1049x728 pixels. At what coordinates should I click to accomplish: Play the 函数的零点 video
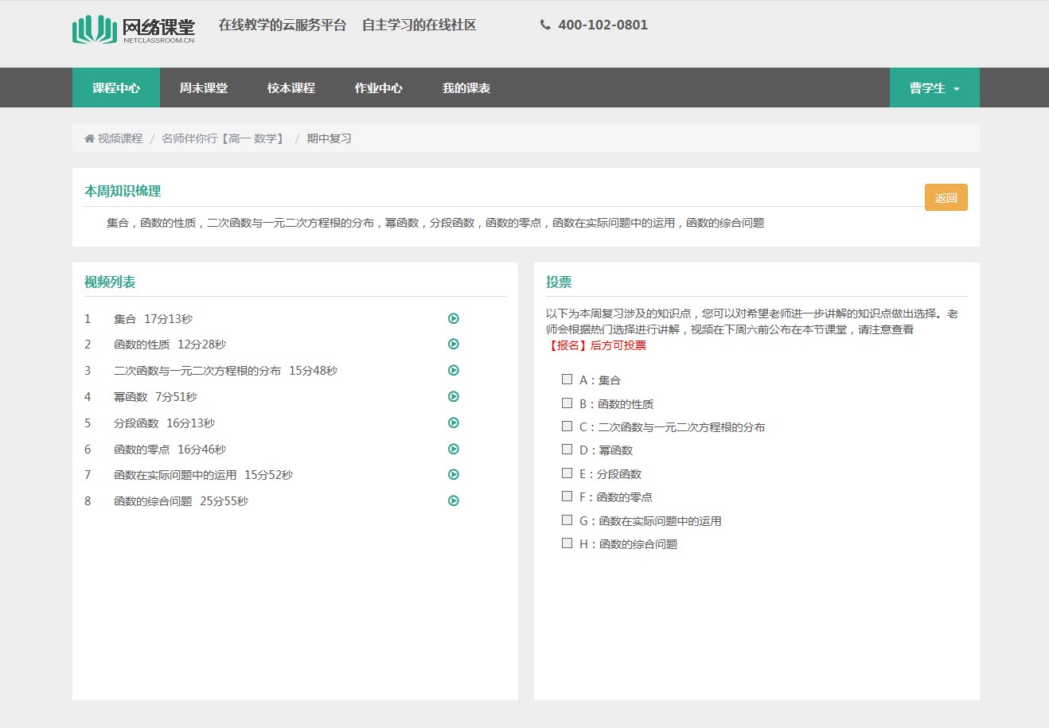(x=453, y=449)
